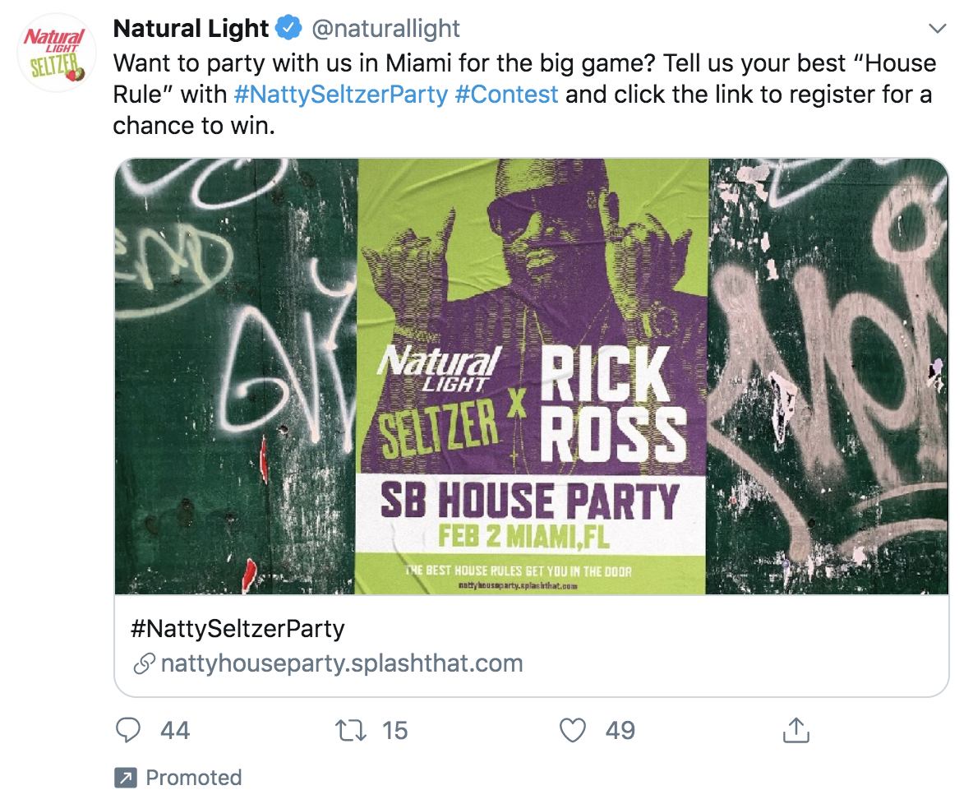The image size is (973, 804).
Task: Click the share upload icon
Action: tap(796, 730)
